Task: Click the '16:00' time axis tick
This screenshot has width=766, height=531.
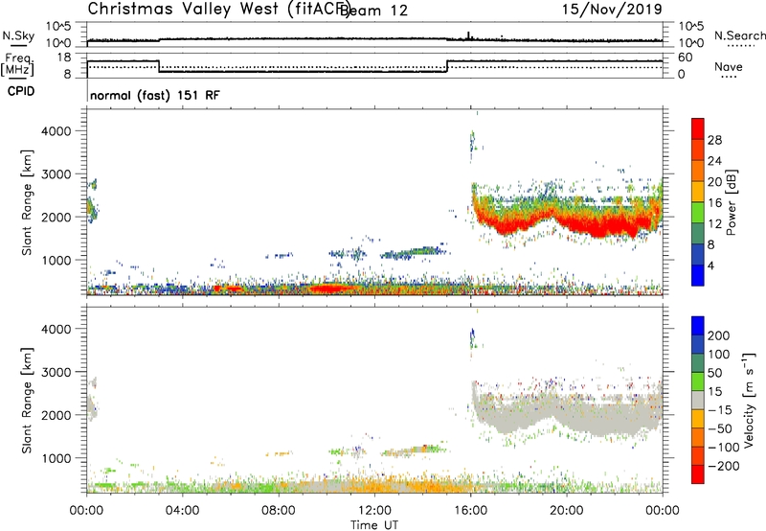Action: pos(470,511)
